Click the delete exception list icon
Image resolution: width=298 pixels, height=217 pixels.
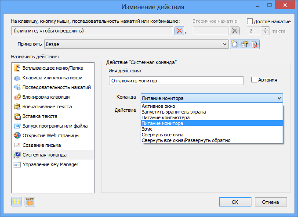coord(254,44)
